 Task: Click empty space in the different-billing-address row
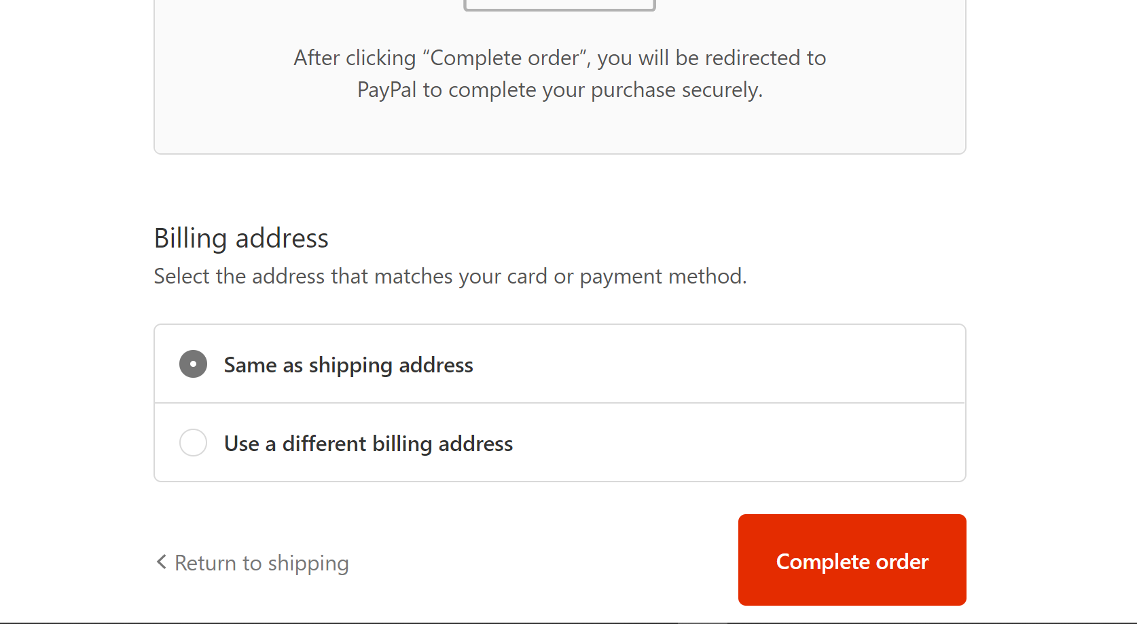click(734, 443)
